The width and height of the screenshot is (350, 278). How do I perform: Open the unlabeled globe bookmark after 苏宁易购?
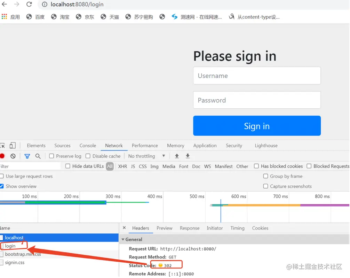tap(162, 17)
